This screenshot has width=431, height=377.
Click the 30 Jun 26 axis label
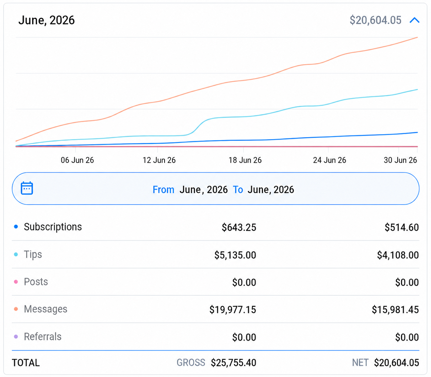point(400,160)
